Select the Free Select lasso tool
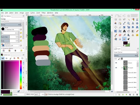This screenshot has height=105, width=140. (x=124, y=19)
